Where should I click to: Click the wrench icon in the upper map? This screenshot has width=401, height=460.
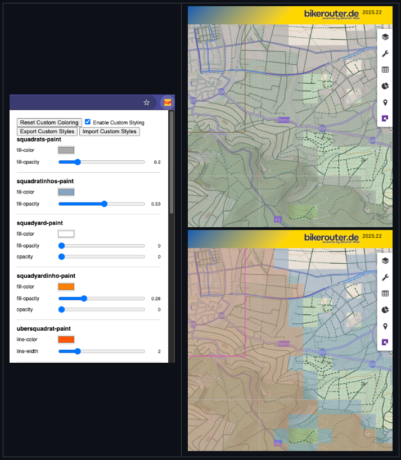click(385, 54)
